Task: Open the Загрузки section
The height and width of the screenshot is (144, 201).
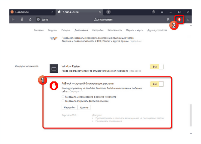Action: [53, 30]
